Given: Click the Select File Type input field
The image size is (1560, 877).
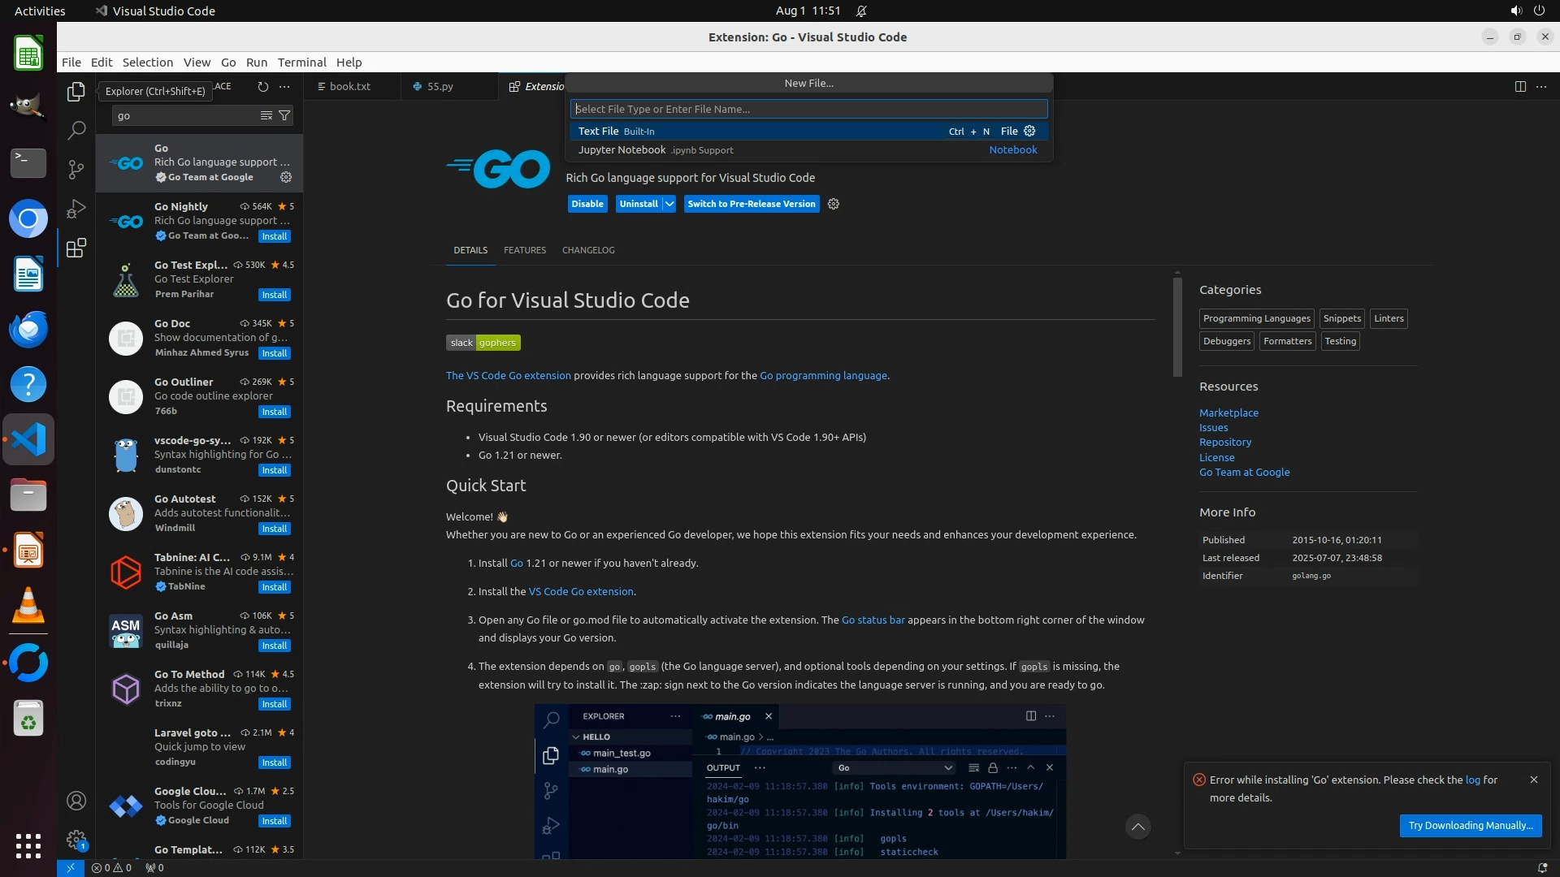Looking at the screenshot, I should click(x=808, y=109).
